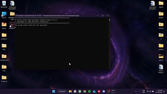Select the desktop files folder
The image size is (167, 94).
click(x=4, y=57)
